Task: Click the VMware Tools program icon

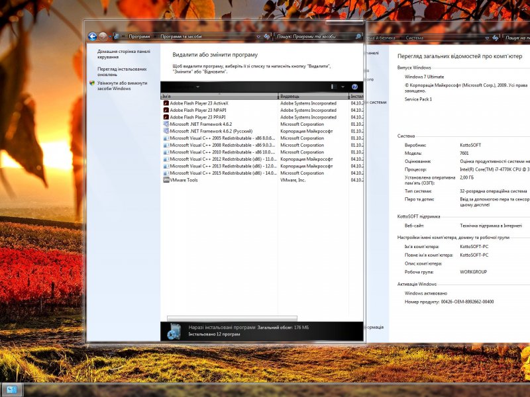Action: [166, 180]
